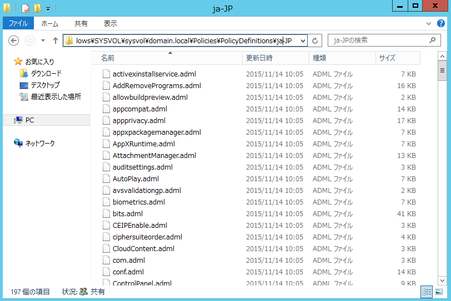Open the Customize Quick Access Toolbar dropdown
Image resolution: width=451 pixels, height=301 pixels.
[x=48, y=8]
